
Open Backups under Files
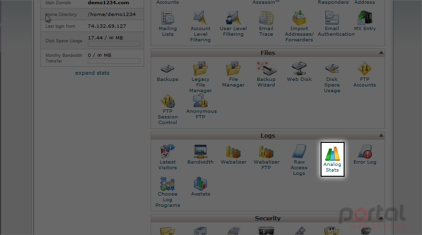pos(168,72)
